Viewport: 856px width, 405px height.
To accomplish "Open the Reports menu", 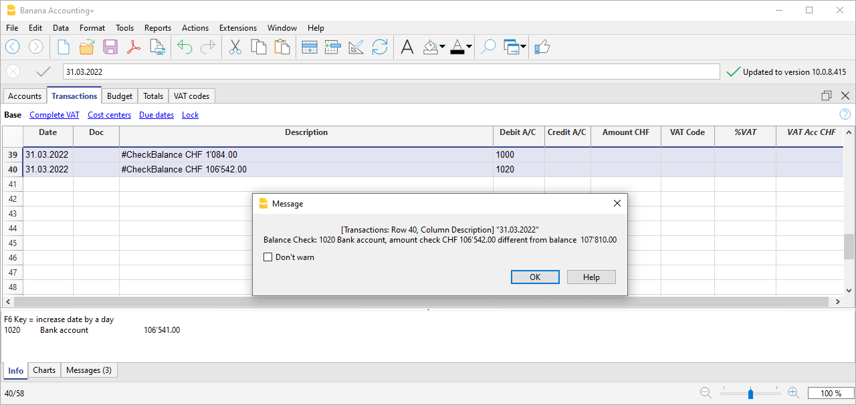I will [158, 28].
